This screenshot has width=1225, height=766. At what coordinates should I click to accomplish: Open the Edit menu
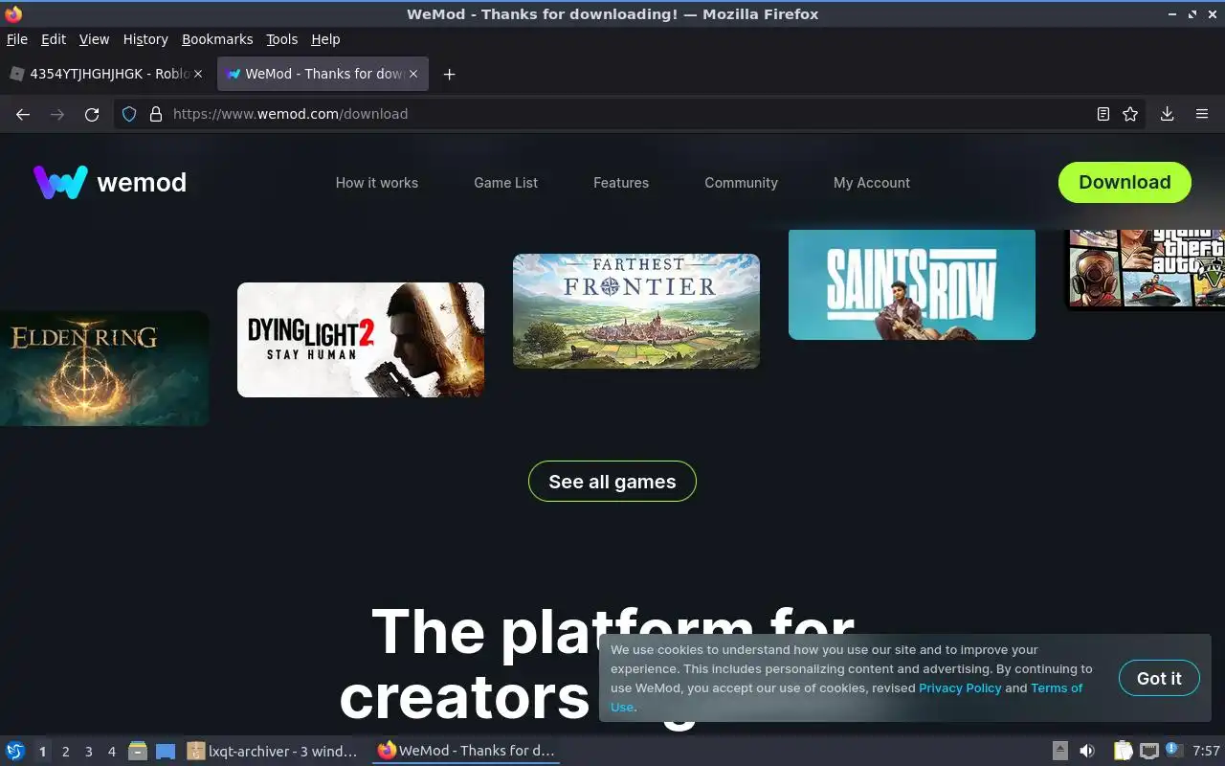pyautogui.click(x=54, y=39)
